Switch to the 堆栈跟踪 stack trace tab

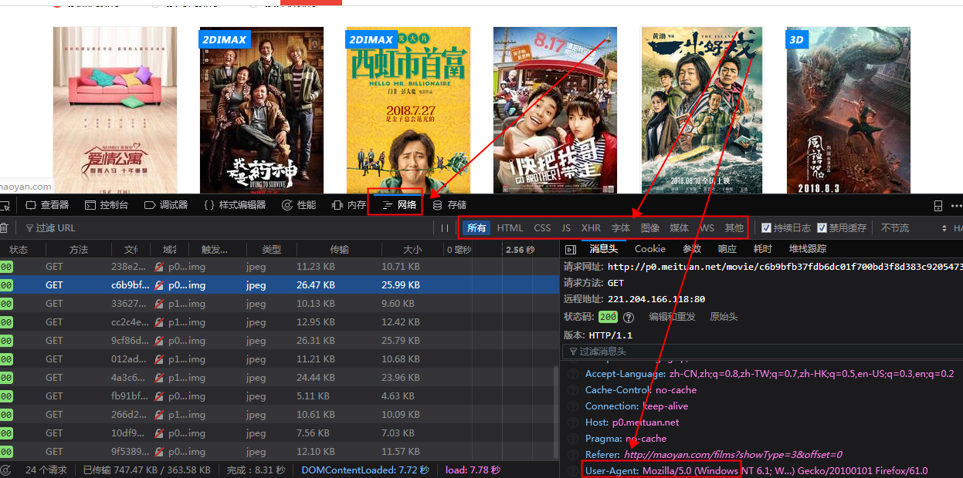coord(808,249)
